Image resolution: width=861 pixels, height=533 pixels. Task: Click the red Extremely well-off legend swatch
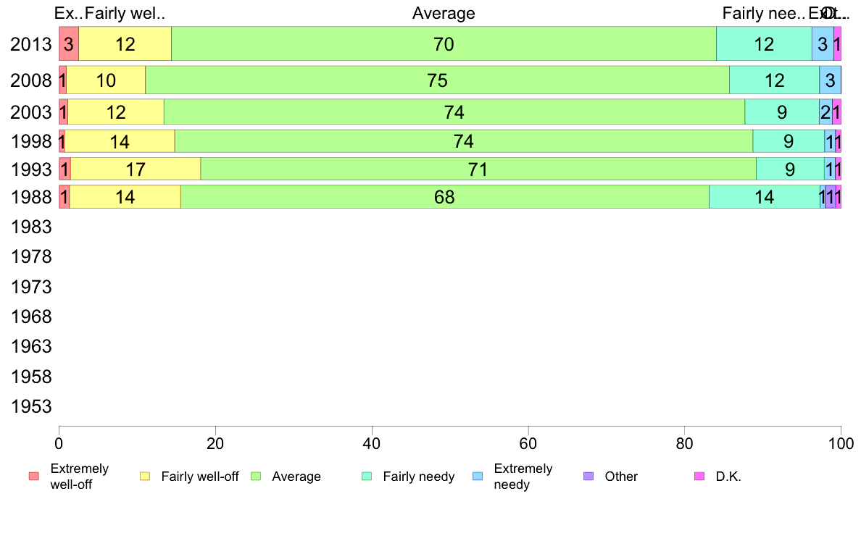(x=33, y=477)
